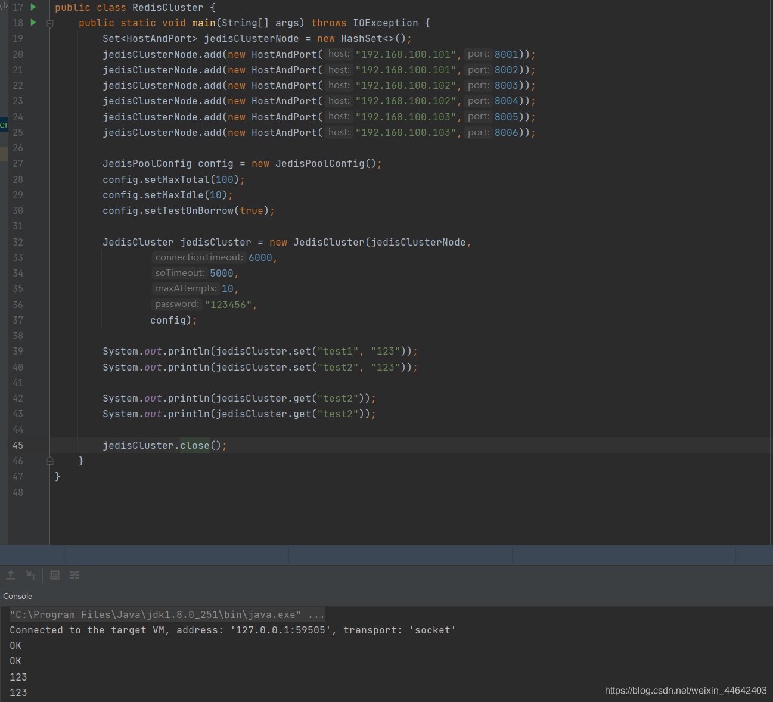Click the Run to Cursor icon
The height and width of the screenshot is (702, 773).
tap(31, 575)
